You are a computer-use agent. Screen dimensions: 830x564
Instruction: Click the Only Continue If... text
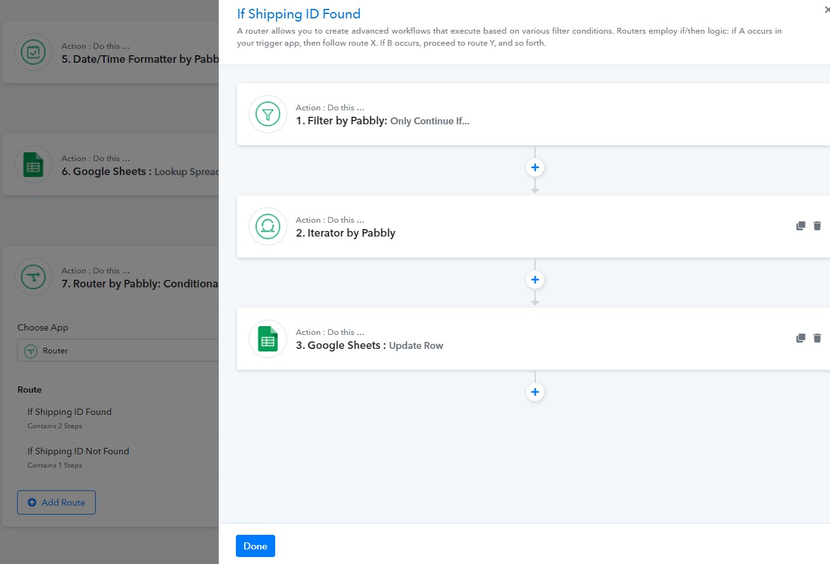(x=429, y=121)
